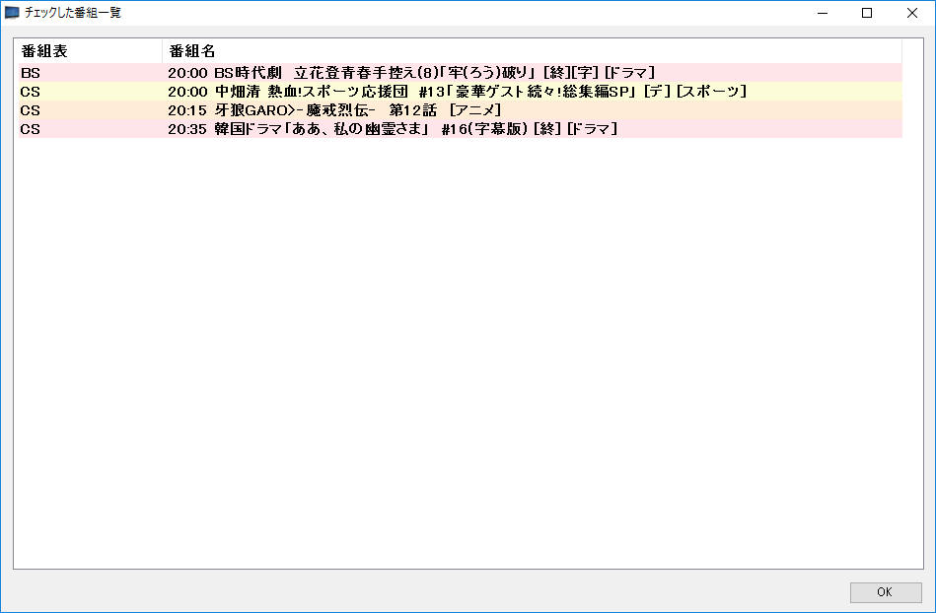Click the application icon in the title bar
This screenshot has height=613, width=936.
12,13
